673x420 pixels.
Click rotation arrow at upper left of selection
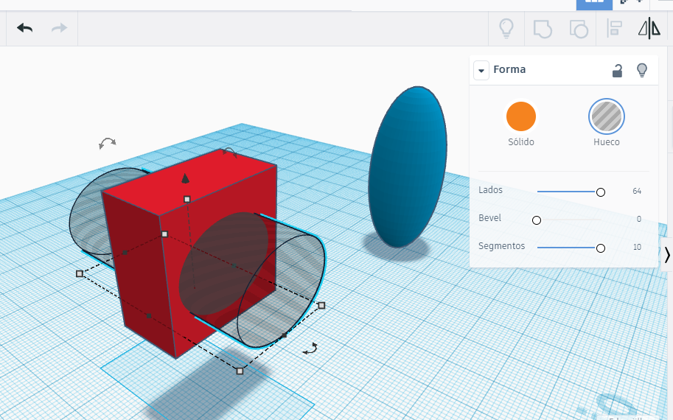(x=107, y=143)
